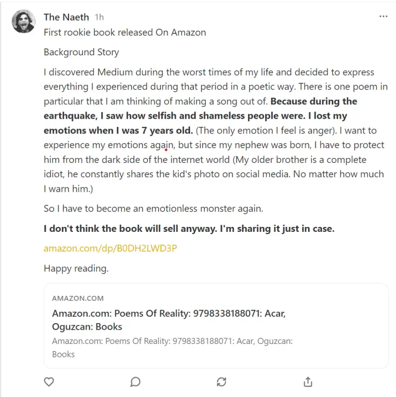
Task: Open the 1h timestamp permalink
Action: click(99, 17)
